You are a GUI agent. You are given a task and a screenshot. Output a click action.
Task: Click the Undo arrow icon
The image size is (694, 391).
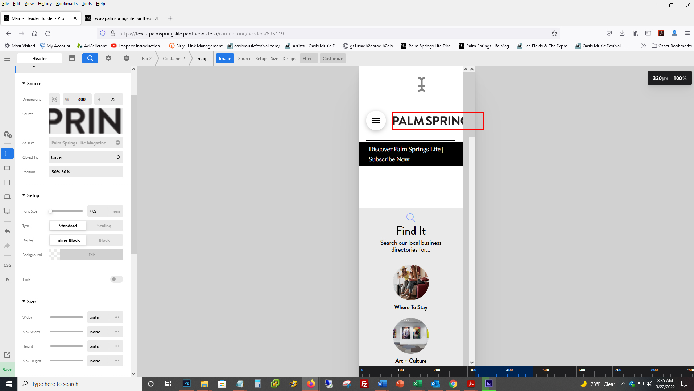(x=7, y=231)
